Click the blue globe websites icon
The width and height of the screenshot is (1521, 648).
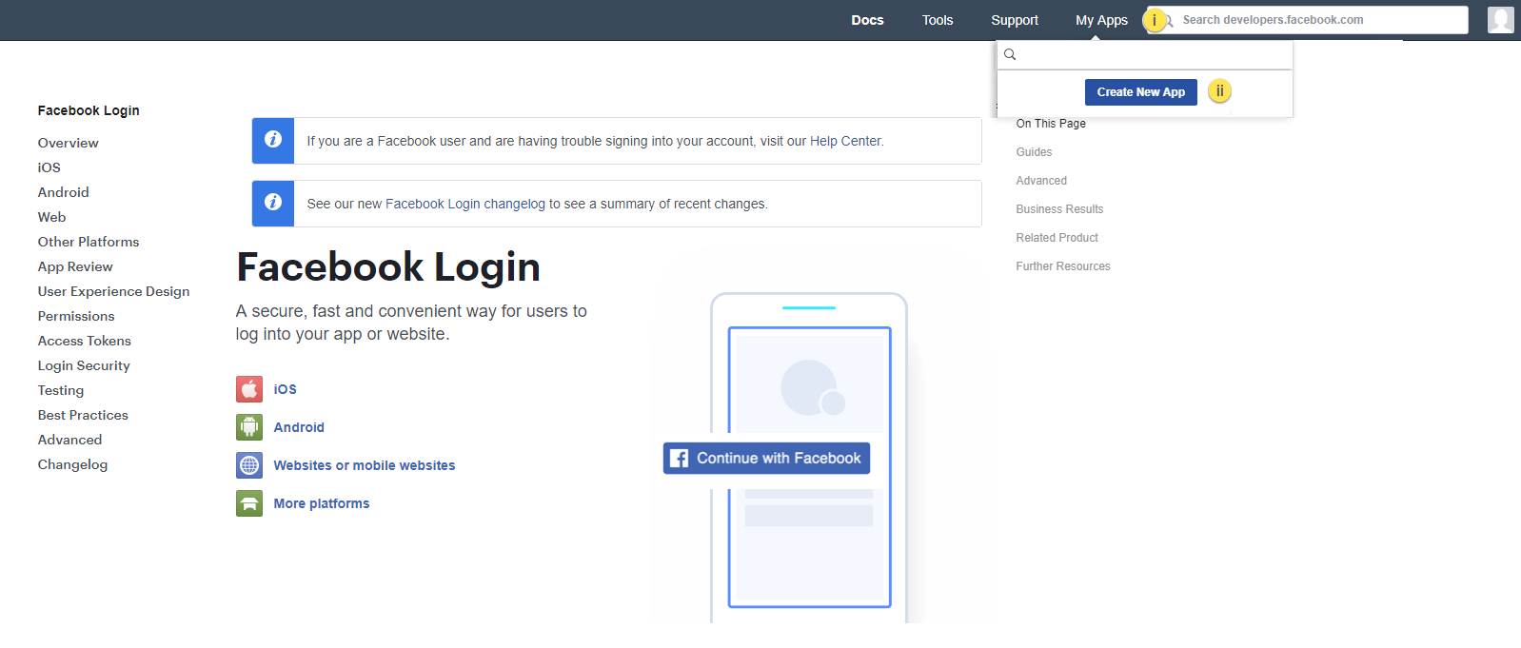coord(249,465)
